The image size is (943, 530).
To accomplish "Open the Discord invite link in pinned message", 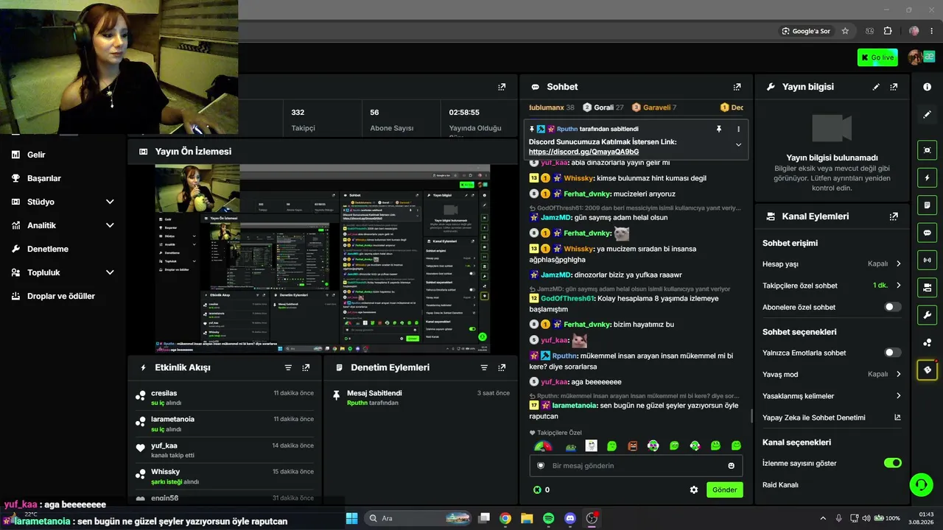I will point(583,152).
